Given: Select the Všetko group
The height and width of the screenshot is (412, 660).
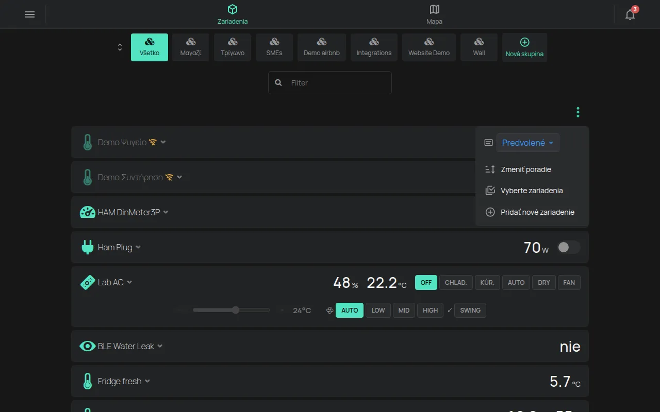Looking at the screenshot, I should [x=150, y=47].
